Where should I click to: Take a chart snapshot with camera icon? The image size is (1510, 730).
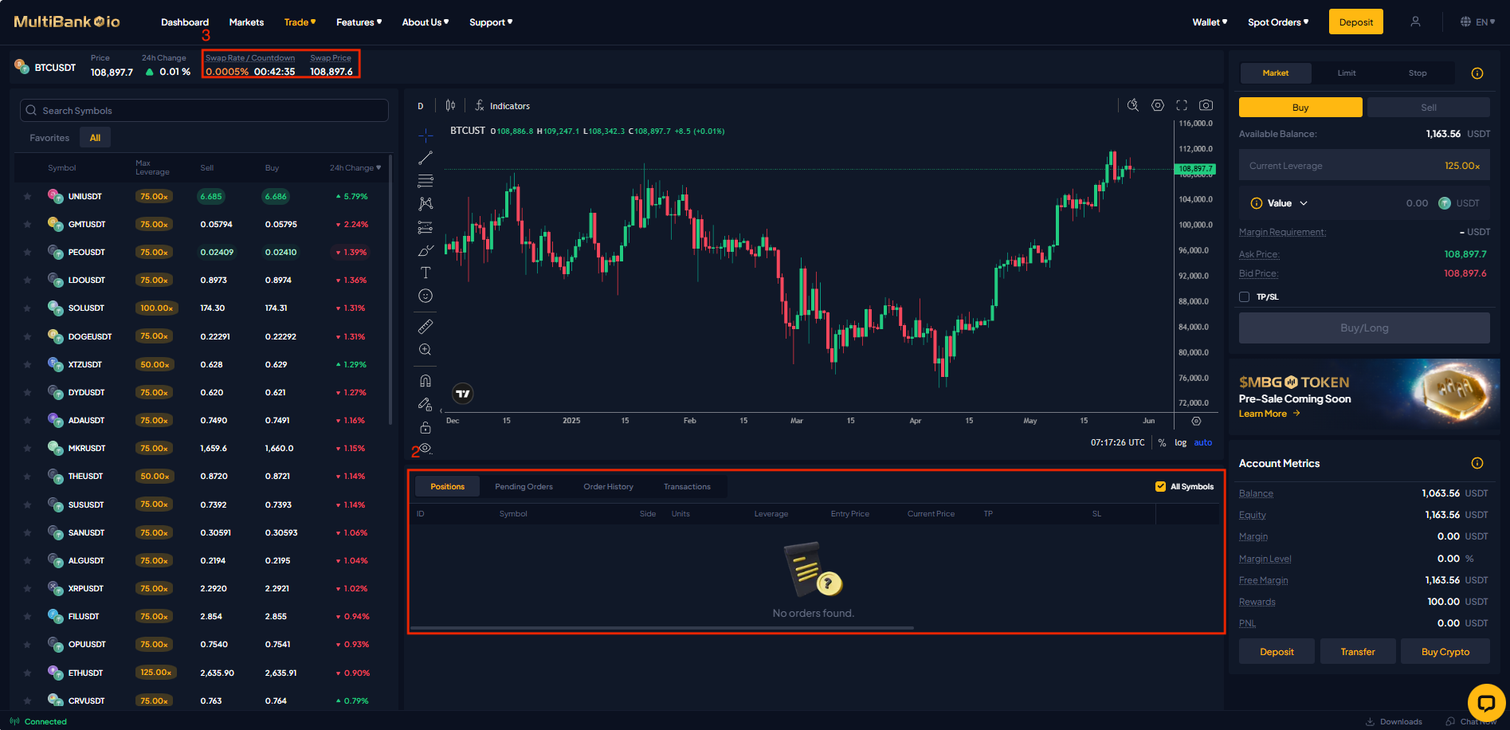1206,104
